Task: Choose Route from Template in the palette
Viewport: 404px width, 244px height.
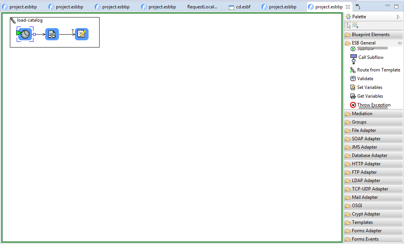Action: click(x=378, y=70)
